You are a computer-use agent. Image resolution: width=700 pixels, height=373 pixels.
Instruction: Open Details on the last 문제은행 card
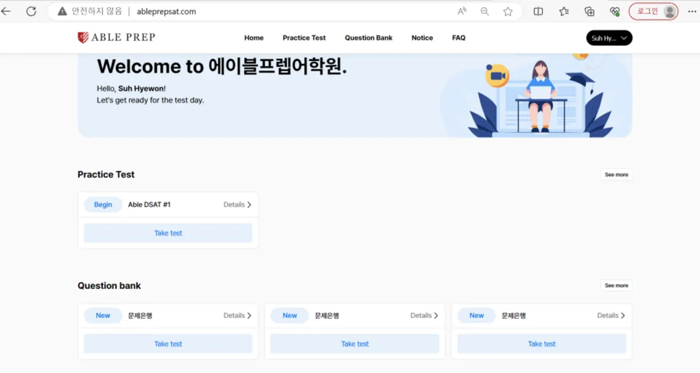[611, 315]
